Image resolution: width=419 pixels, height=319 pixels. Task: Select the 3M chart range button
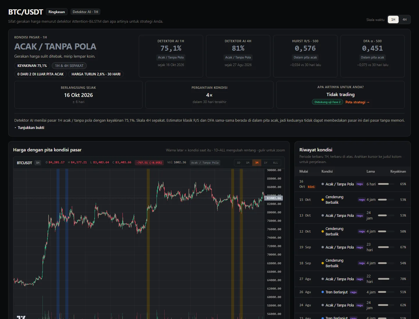[x=257, y=163]
